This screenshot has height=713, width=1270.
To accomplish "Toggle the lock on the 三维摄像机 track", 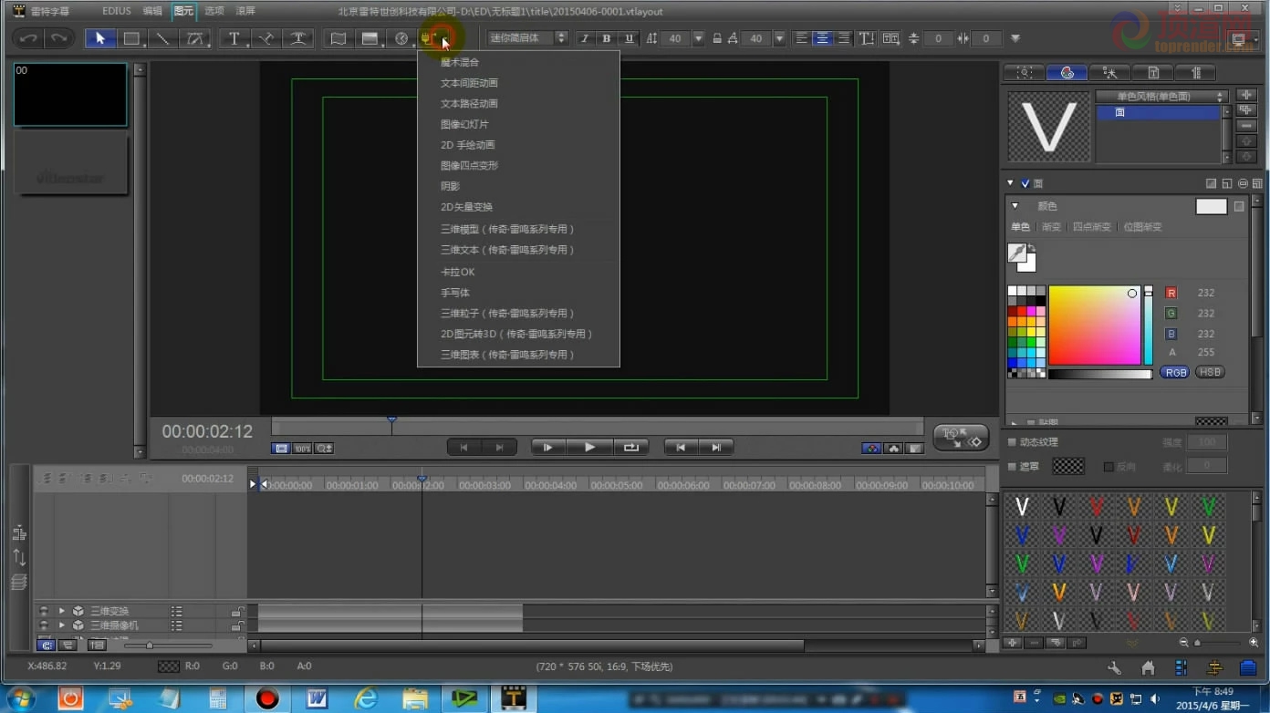I will click(x=237, y=625).
